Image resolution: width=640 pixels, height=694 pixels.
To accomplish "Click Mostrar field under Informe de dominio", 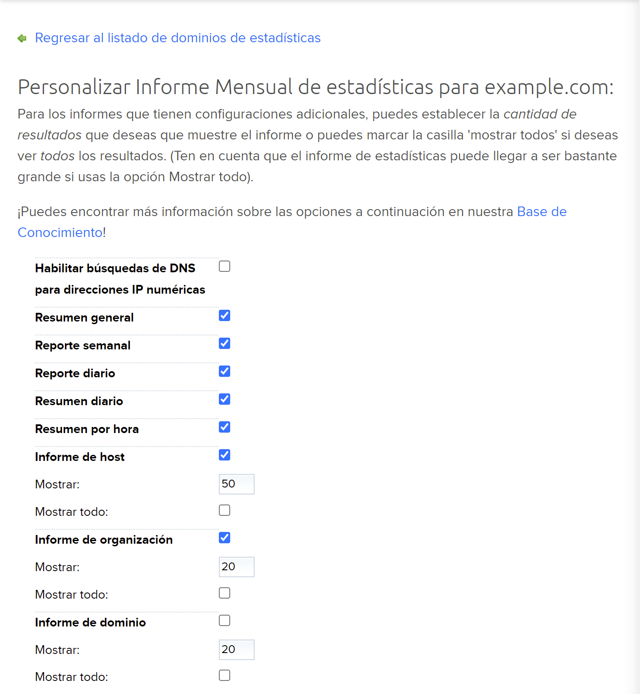I will pyautogui.click(x=237, y=650).
